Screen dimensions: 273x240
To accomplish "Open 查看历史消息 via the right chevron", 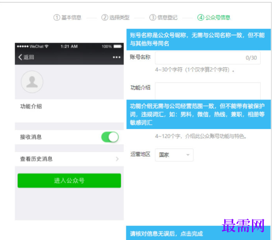I will coord(117,159).
